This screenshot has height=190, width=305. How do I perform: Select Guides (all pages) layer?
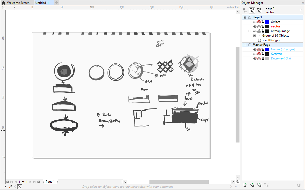pyautogui.click(x=283, y=49)
